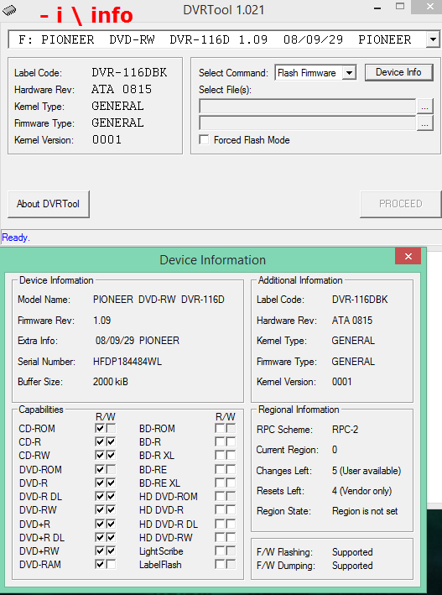Screen dimensions: 442x595
Task: Click the Extra Info value 08/09/29 PIONEER
Action: point(138,341)
